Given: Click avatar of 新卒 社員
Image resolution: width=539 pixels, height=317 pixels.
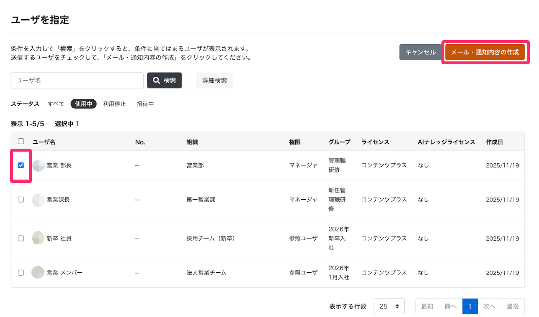Looking at the screenshot, I should (x=39, y=238).
